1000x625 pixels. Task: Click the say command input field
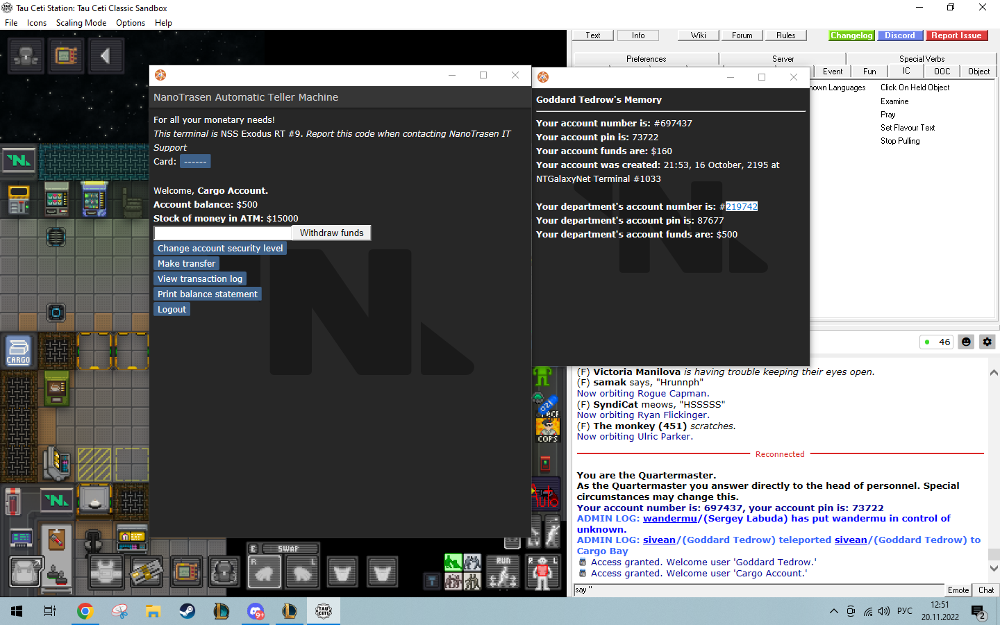pyautogui.click(x=759, y=590)
